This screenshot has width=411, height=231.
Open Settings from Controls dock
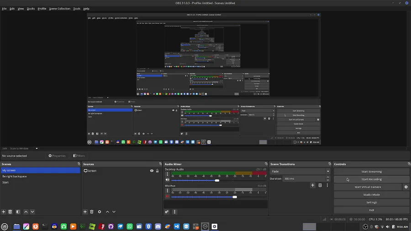[371, 202]
